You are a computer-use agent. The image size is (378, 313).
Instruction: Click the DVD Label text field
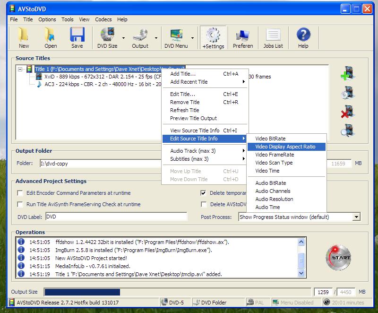(116, 217)
